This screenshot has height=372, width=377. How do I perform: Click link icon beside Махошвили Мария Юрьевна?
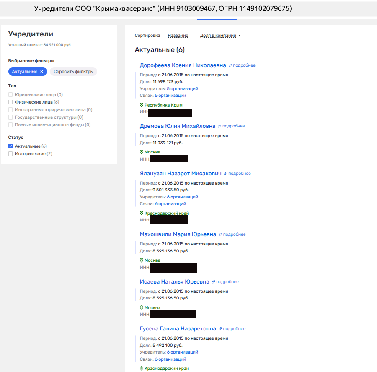221,234
